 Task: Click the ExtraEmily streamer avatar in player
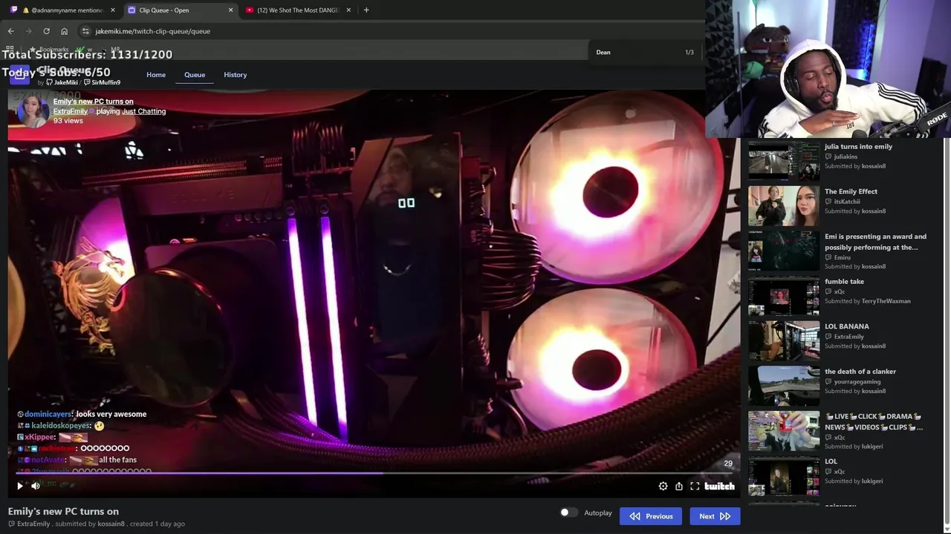(32, 111)
